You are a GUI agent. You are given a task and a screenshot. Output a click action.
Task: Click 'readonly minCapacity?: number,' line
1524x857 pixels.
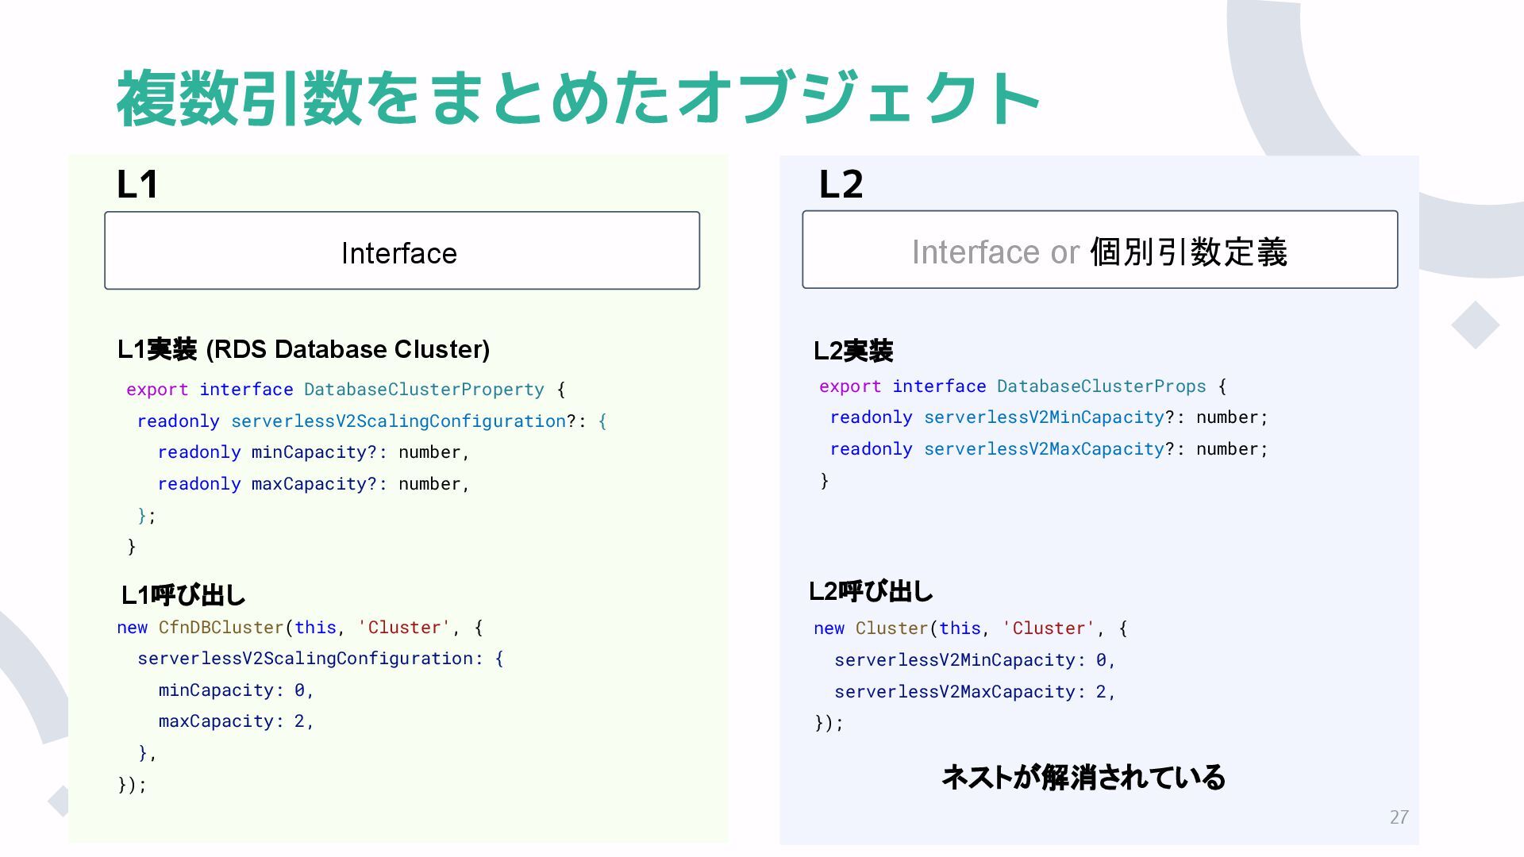(x=314, y=452)
